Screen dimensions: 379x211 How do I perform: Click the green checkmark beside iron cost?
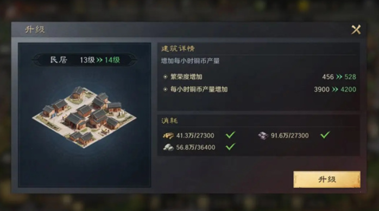[x=325, y=135]
